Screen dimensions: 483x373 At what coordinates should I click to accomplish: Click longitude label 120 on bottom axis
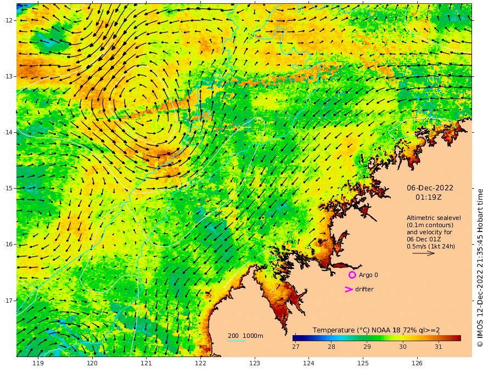tap(92, 364)
